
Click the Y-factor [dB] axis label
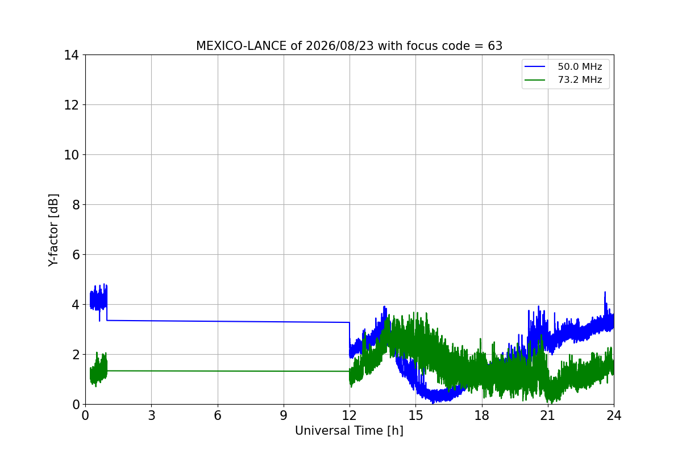tap(53, 230)
